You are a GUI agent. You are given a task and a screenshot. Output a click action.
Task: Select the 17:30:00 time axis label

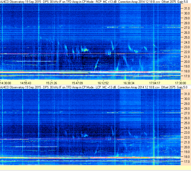point(180,83)
